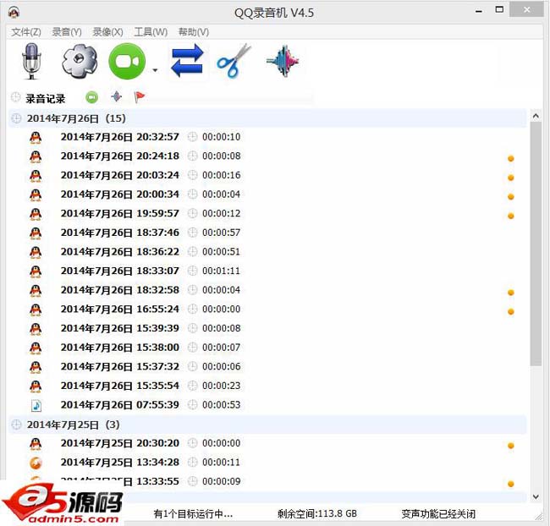Click the voice changer waveform icon

coord(283,61)
